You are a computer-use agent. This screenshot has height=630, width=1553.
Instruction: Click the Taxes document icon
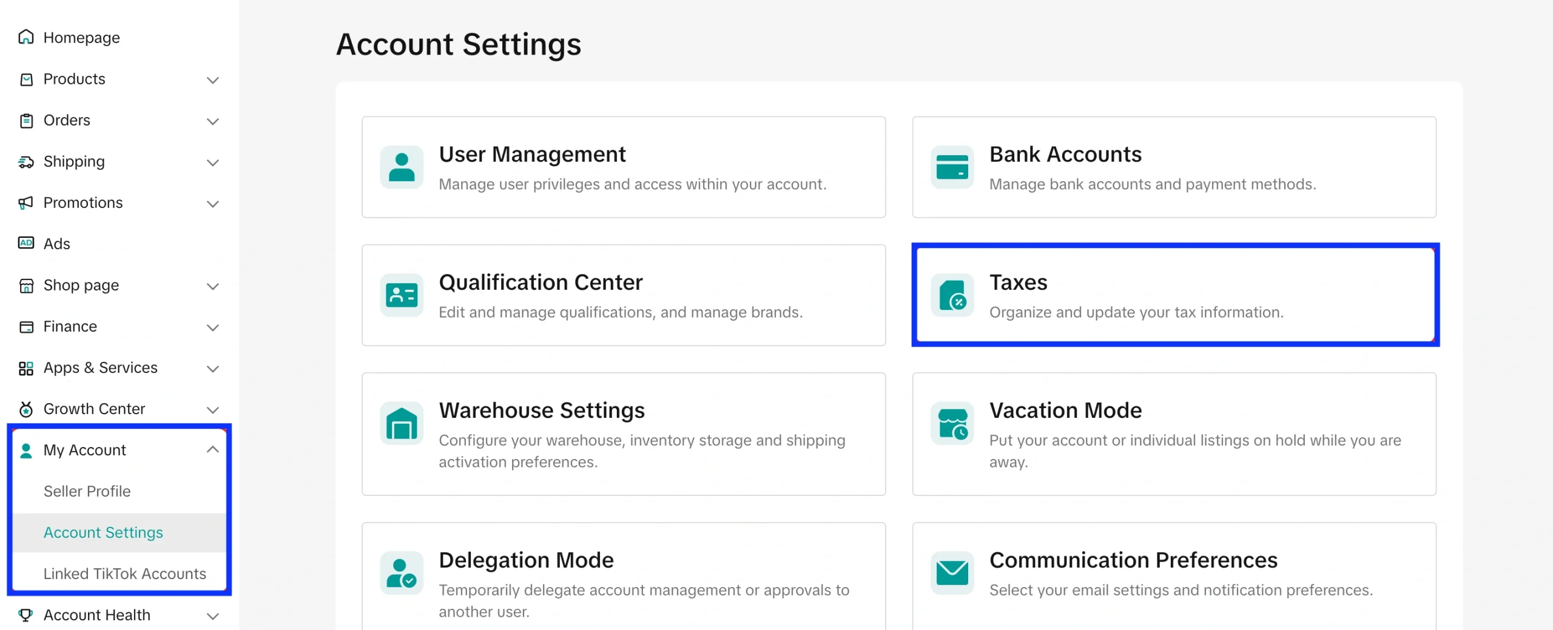952,295
